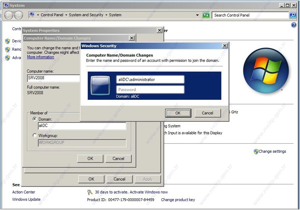Open the Action Center link
Screen dimensions: 300x210
[24, 192]
